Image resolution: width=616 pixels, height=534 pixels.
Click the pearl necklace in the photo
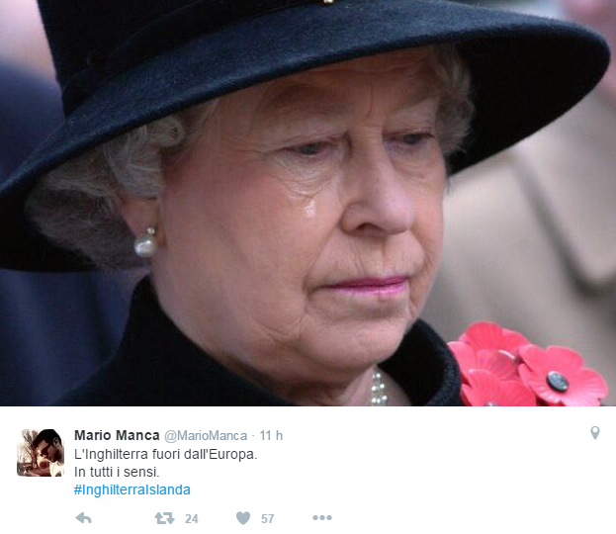[x=378, y=387]
